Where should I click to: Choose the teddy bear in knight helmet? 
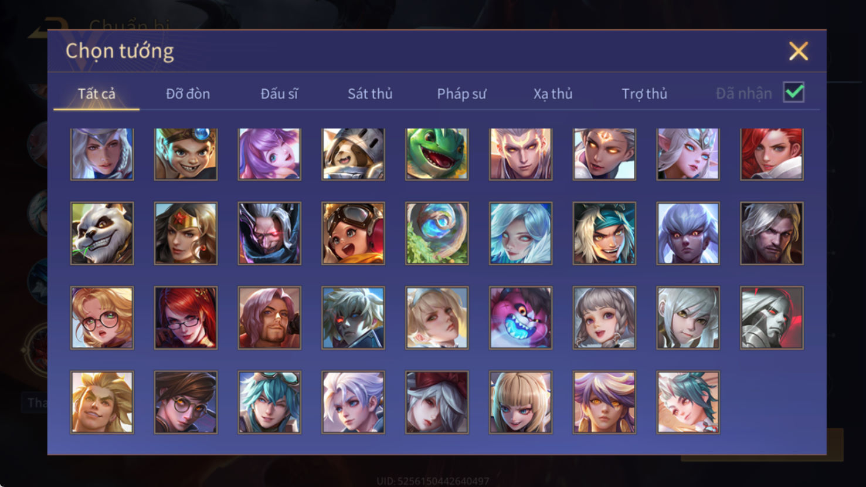(x=353, y=154)
